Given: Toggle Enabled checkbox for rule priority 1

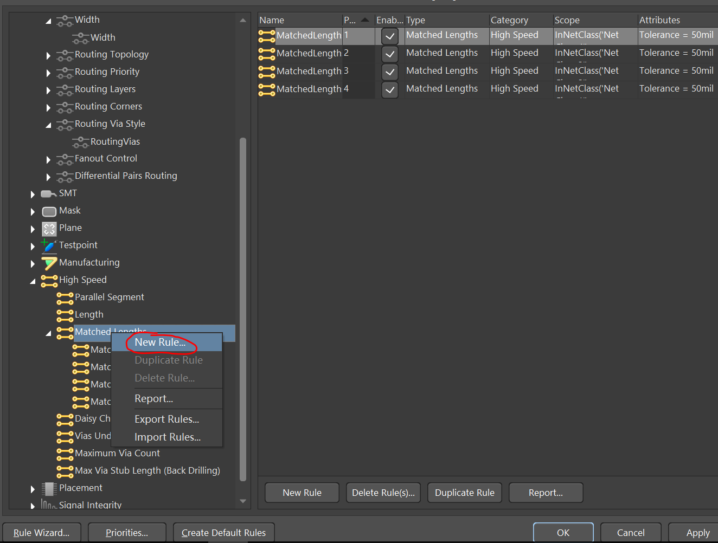Looking at the screenshot, I should click(x=390, y=36).
